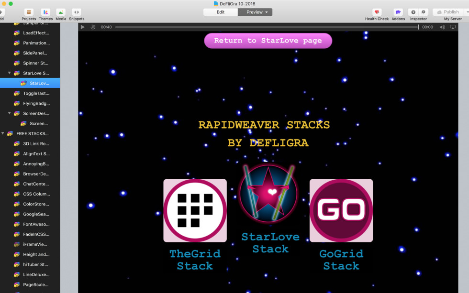Image resolution: width=469 pixels, height=293 pixels.
Task: Select the CSS Colum... page
Action: (30, 194)
